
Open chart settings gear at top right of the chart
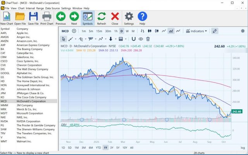pyautogui.click(x=243, y=31)
